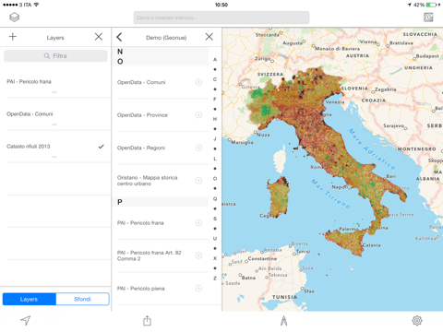Jump to index letter J

coord(215,139)
